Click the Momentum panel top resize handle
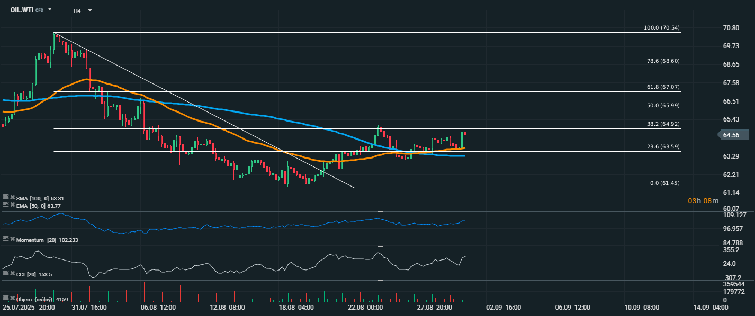755x316 pixels. (x=380, y=211)
